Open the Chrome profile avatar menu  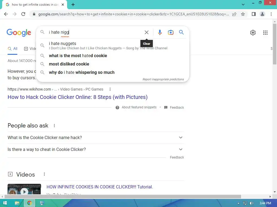coord(262,14)
